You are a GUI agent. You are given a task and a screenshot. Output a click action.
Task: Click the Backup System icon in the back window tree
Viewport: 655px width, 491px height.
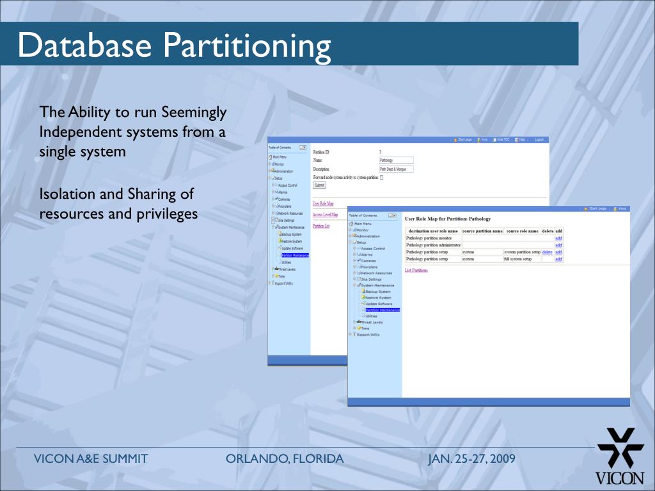click(x=280, y=234)
